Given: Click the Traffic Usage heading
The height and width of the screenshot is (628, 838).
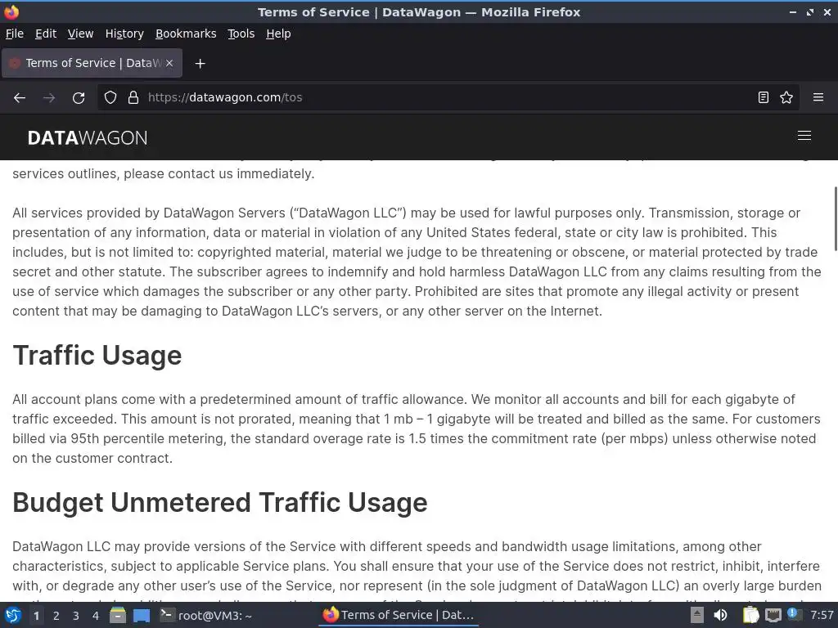Looking at the screenshot, I should pos(97,355).
